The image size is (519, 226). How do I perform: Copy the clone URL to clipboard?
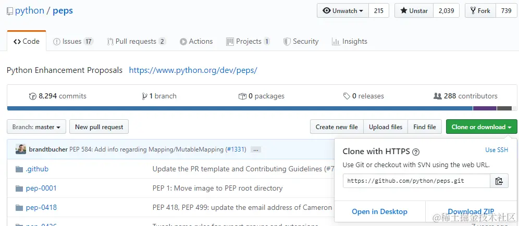tap(499, 181)
